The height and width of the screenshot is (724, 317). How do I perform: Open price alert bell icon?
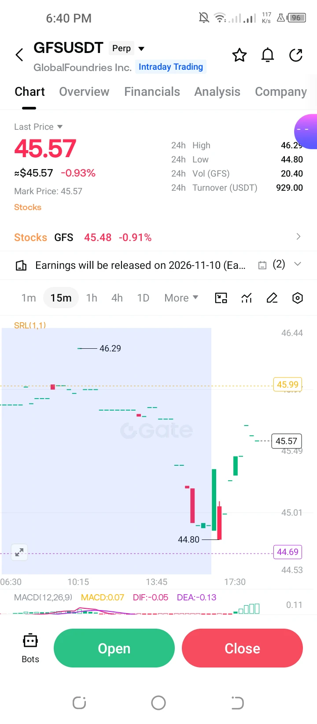268,55
